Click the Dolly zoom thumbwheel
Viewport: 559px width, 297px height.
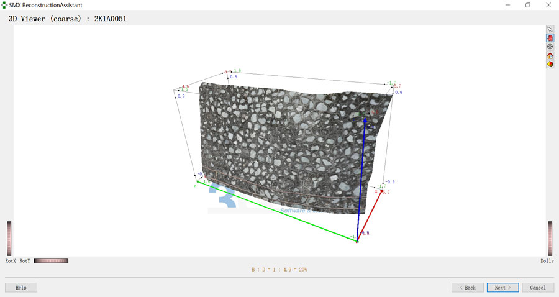[x=550, y=238]
